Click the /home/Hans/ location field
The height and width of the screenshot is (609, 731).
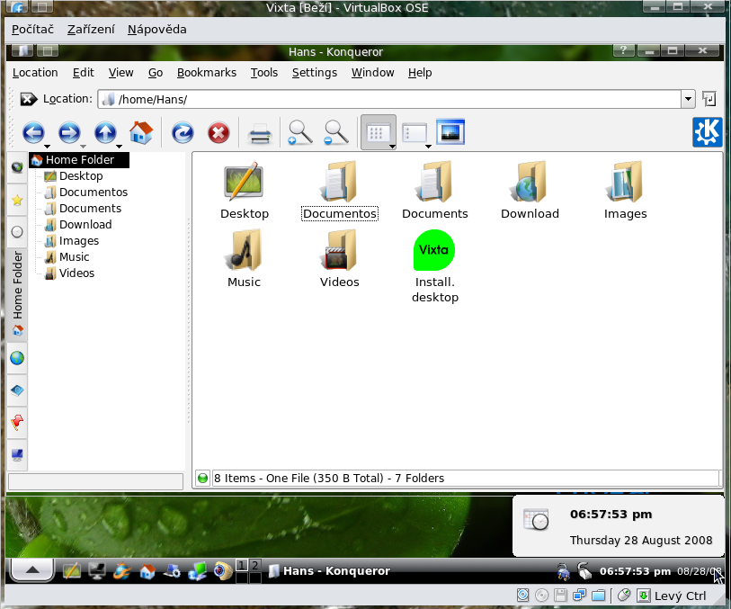tap(389, 99)
